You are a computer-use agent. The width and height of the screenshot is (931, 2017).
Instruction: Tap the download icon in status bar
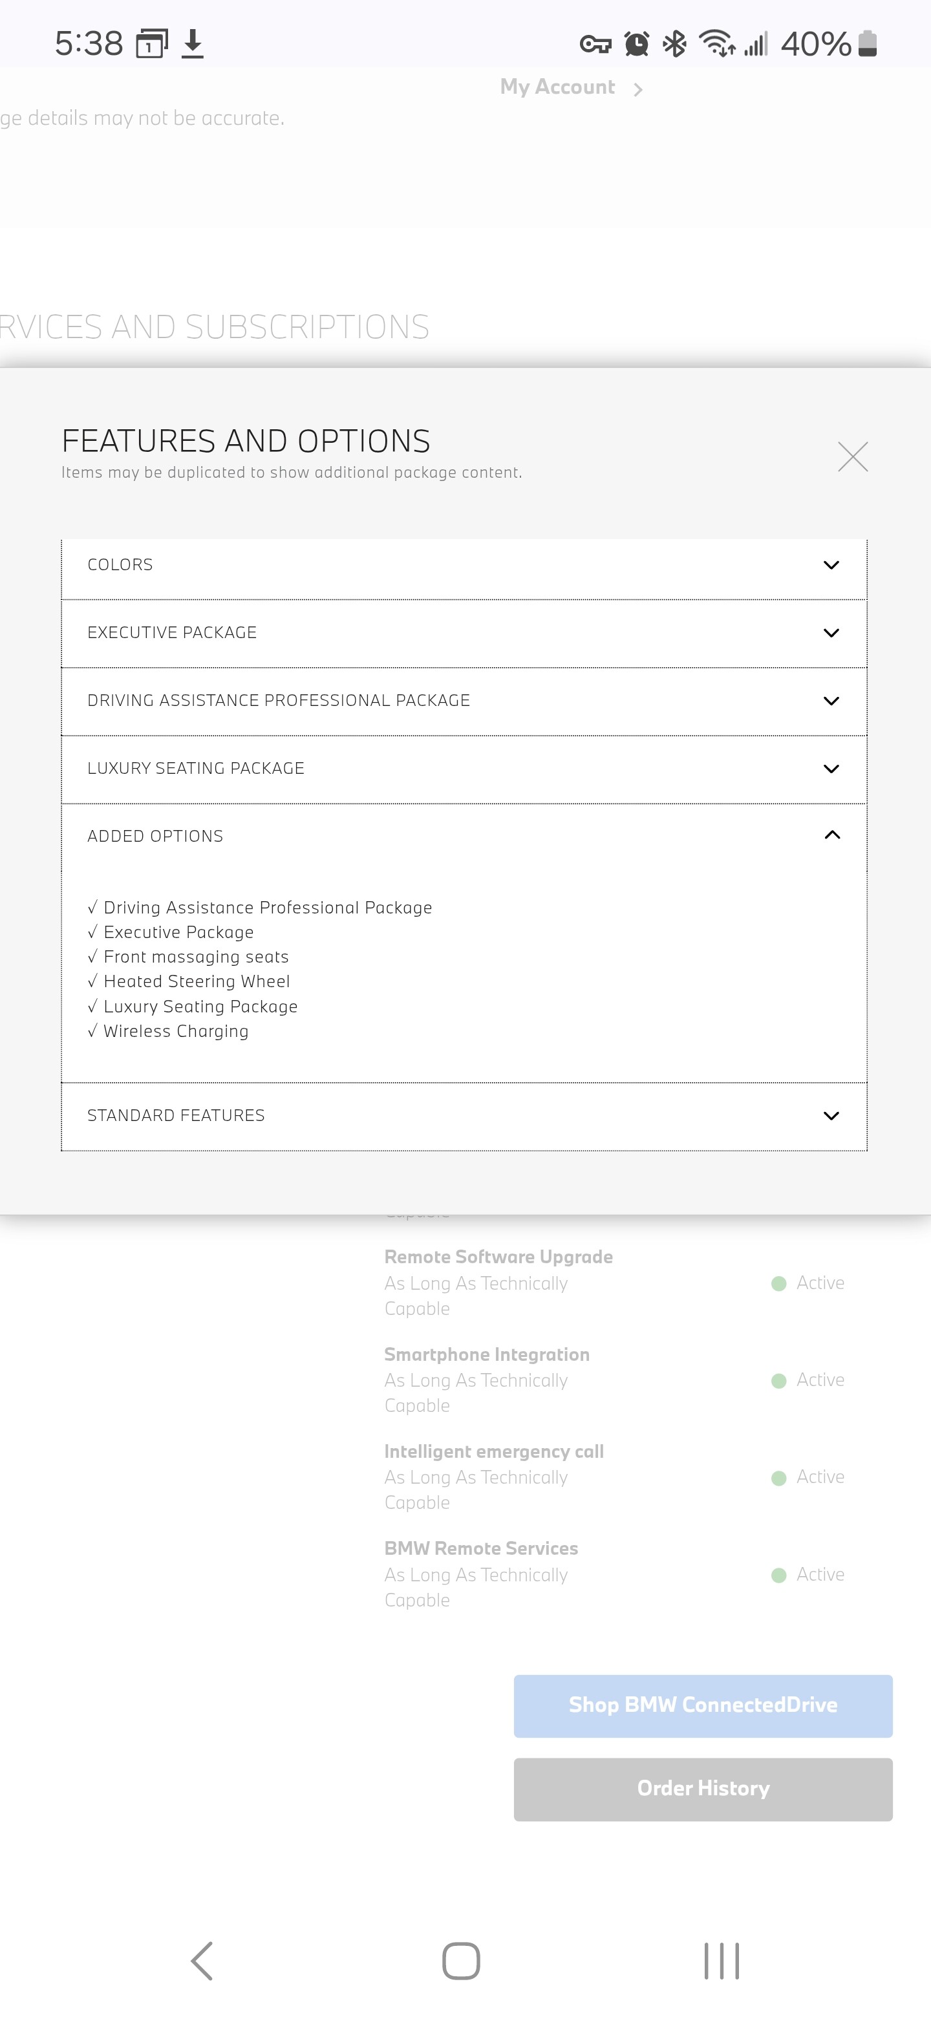coord(193,44)
